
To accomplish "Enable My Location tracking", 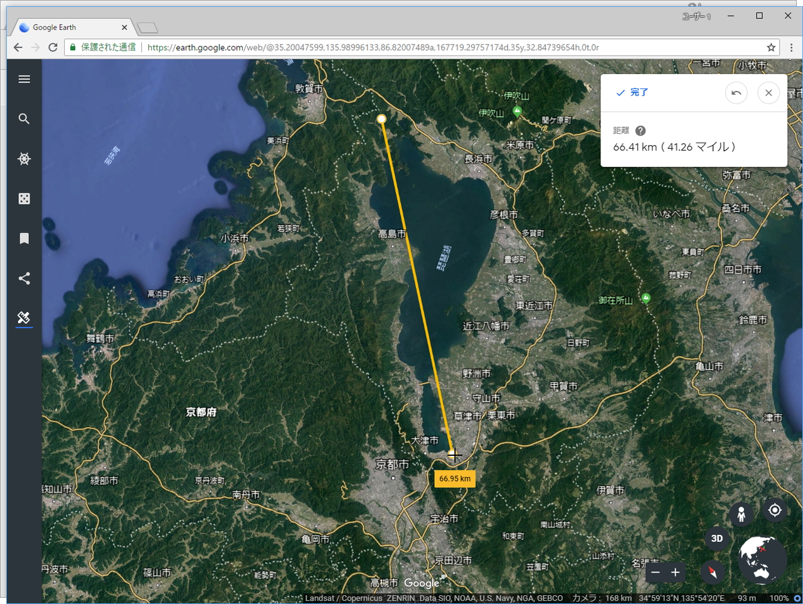I will (x=775, y=510).
